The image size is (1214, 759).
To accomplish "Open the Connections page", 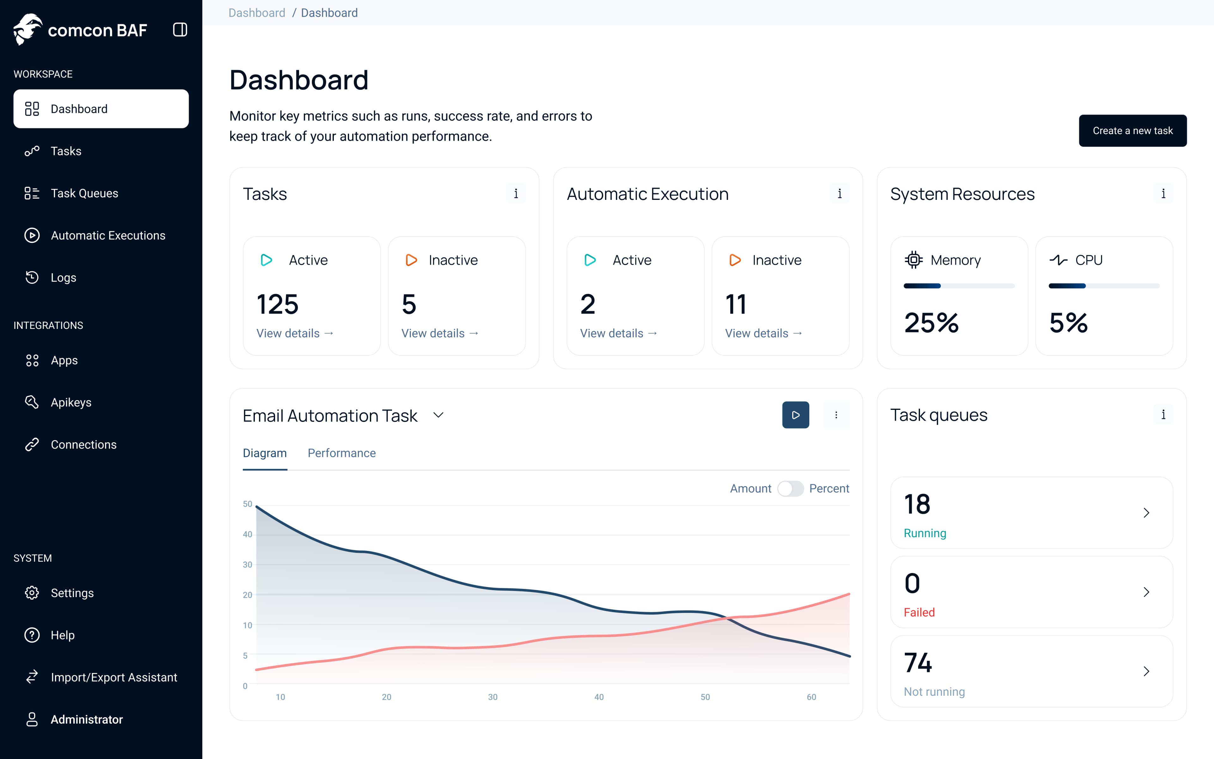I will pos(83,444).
